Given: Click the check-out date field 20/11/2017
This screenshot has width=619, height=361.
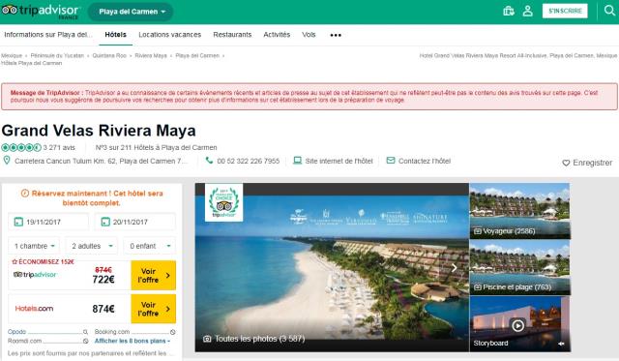Looking at the screenshot, I should pyautogui.click(x=135, y=222).
